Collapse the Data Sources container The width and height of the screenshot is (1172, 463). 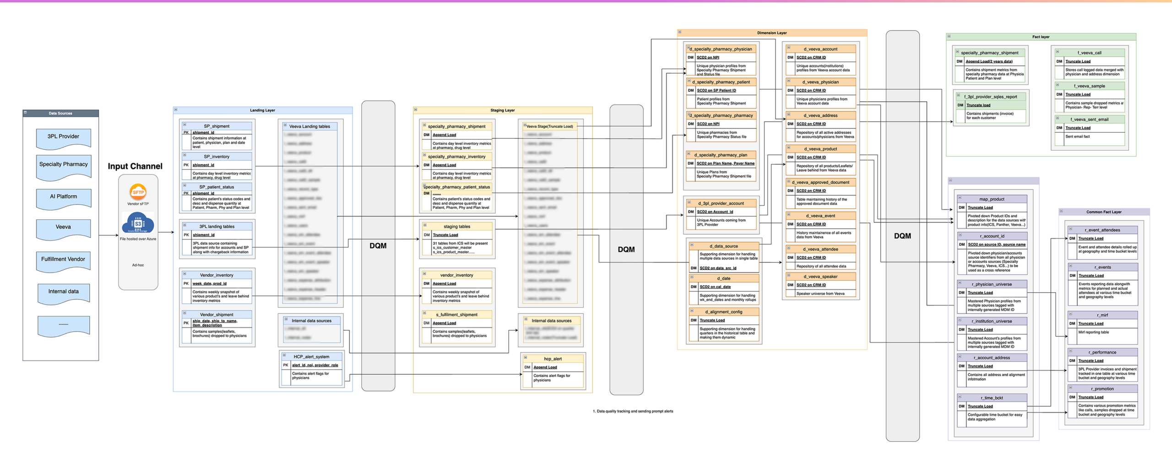pos(26,112)
